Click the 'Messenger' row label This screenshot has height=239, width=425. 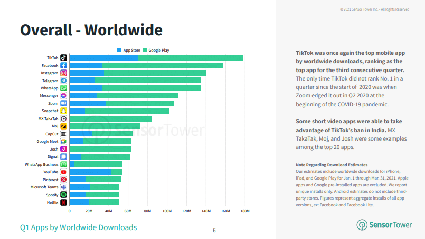49,96
